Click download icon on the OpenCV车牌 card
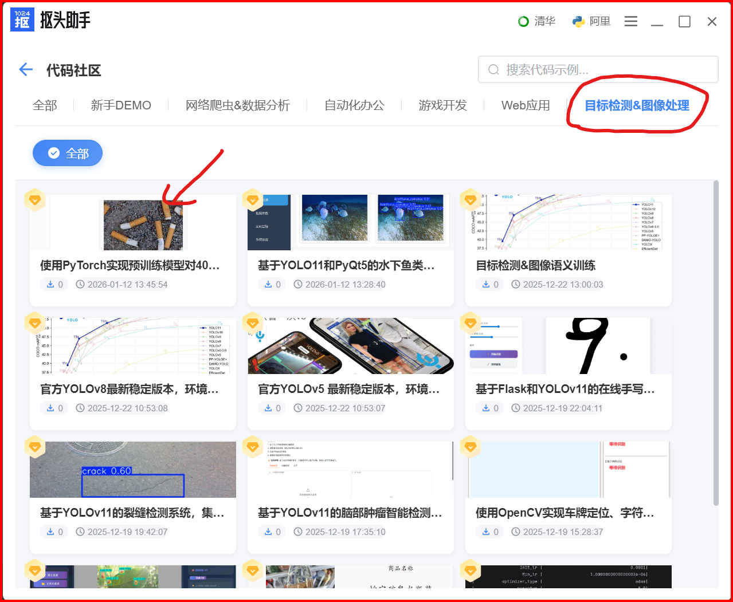The image size is (733, 602). point(486,532)
